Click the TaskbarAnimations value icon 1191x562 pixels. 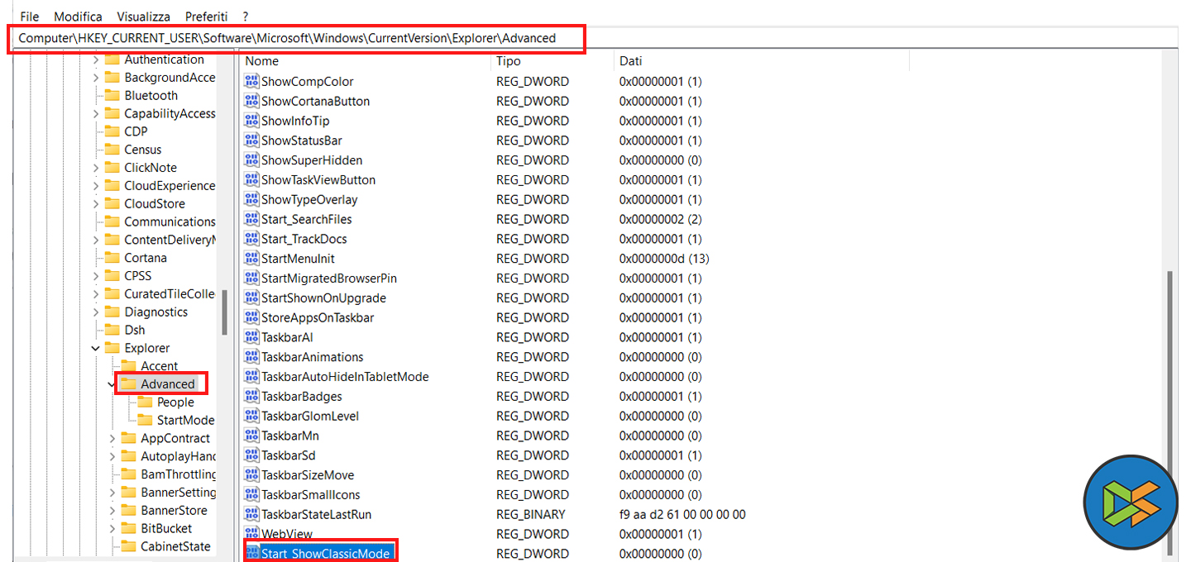251,357
